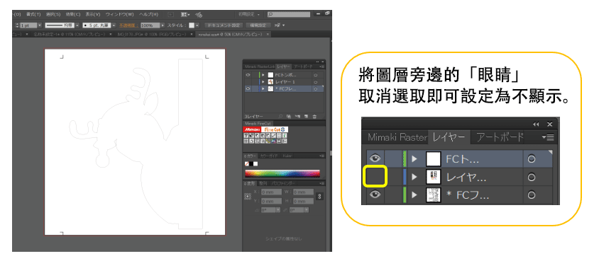The width and height of the screenshot is (599, 261).
Task: Click the 不透明度 link in control bar
Action: point(128,25)
